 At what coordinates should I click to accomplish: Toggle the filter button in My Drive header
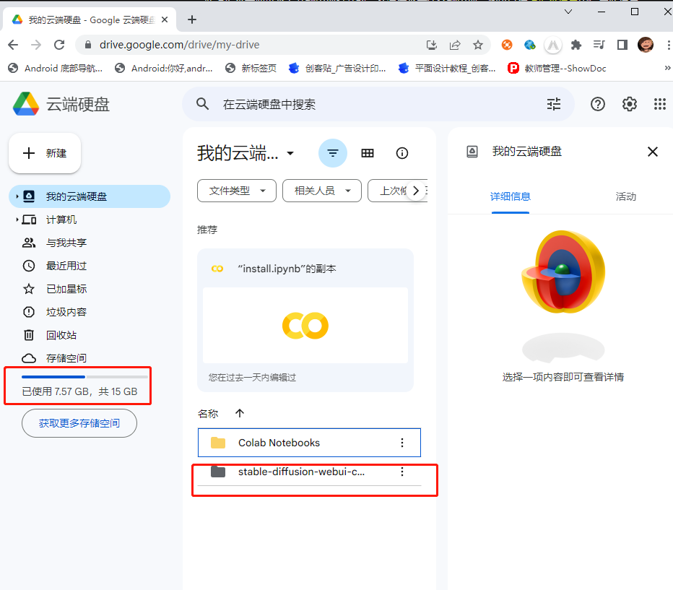pyautogui.click(x=333, y=153)
